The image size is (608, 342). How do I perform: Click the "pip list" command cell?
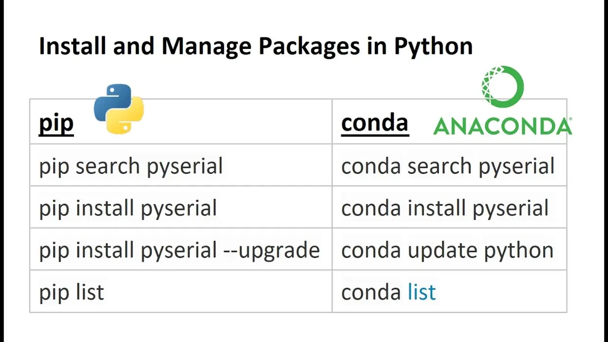[x=72, y=293]
